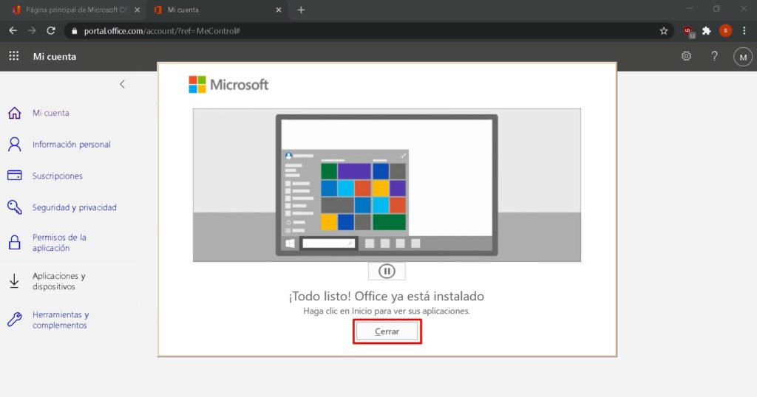Open the settings gear icon
Image resolution: width=757 pixels, height=397 pixels.
(x=686, y=56)
